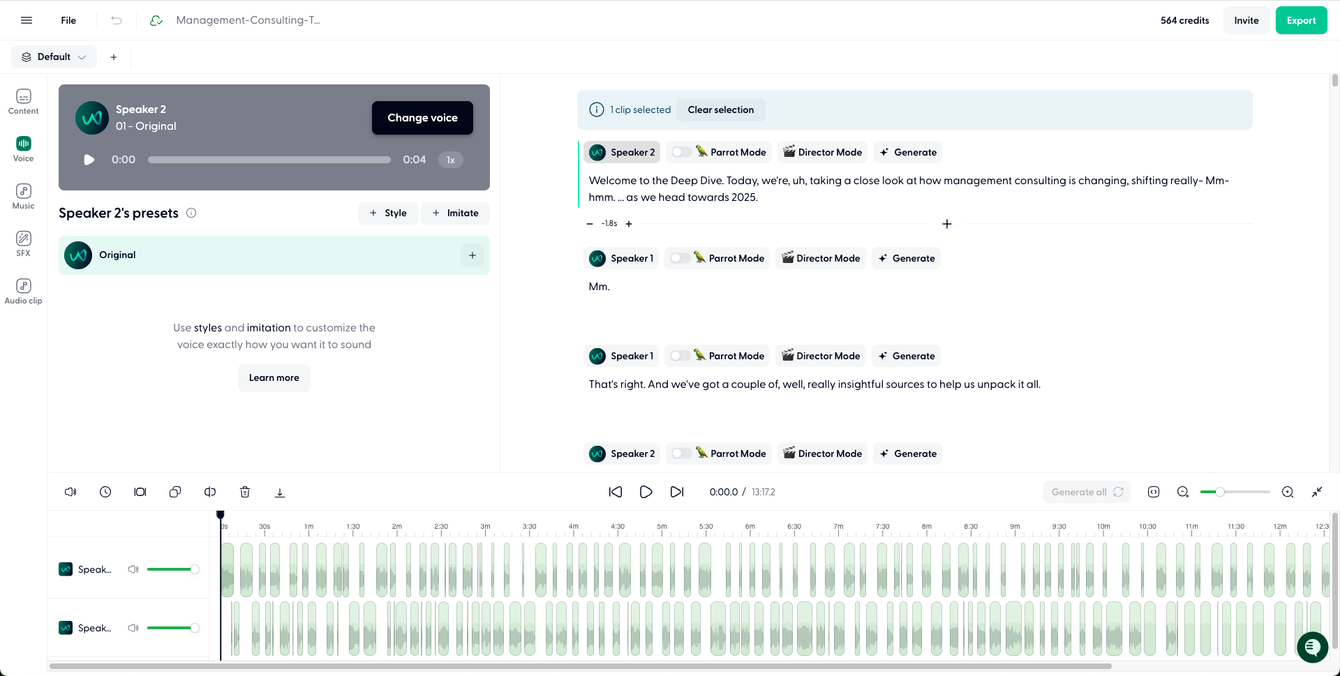Adjust the timeline zoom slider
The image size is (1340, 676).
[x=1220, y=492]
